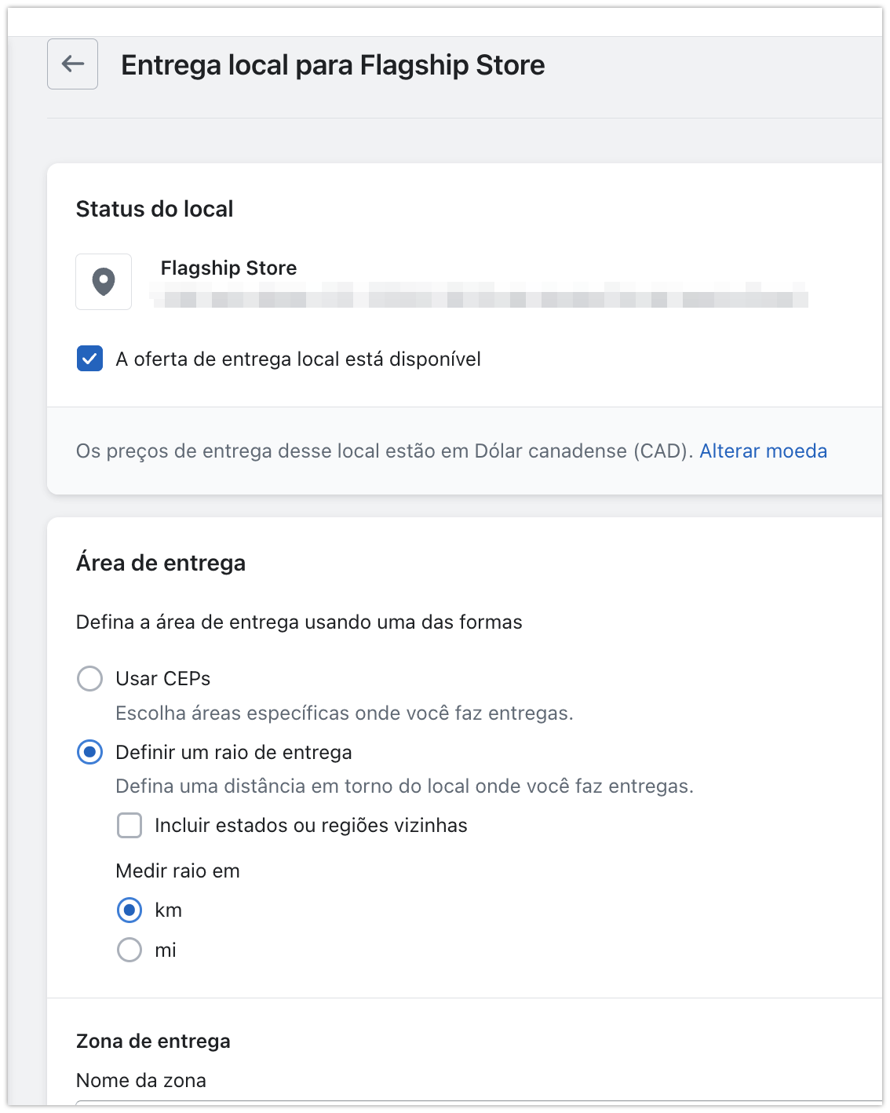Choose "Definir um raio de entrega" radio
890x1113 pixels.
point(89,752)
